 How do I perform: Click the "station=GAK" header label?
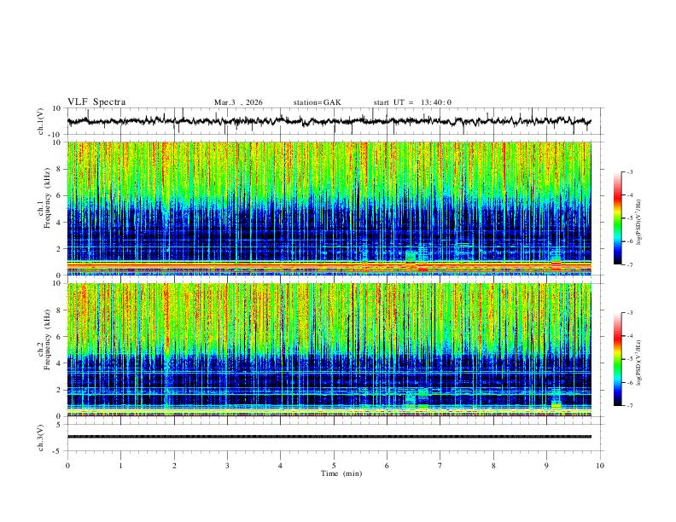click(x=317, y=102)
